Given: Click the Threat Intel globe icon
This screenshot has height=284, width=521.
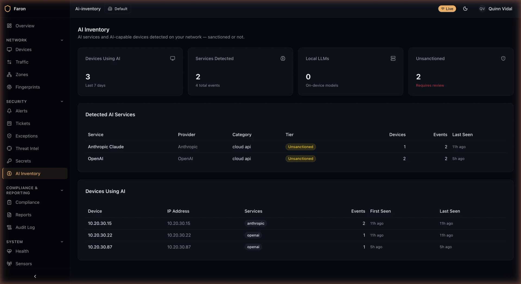Looking at the screenshot, I should (x=9, y=148).
